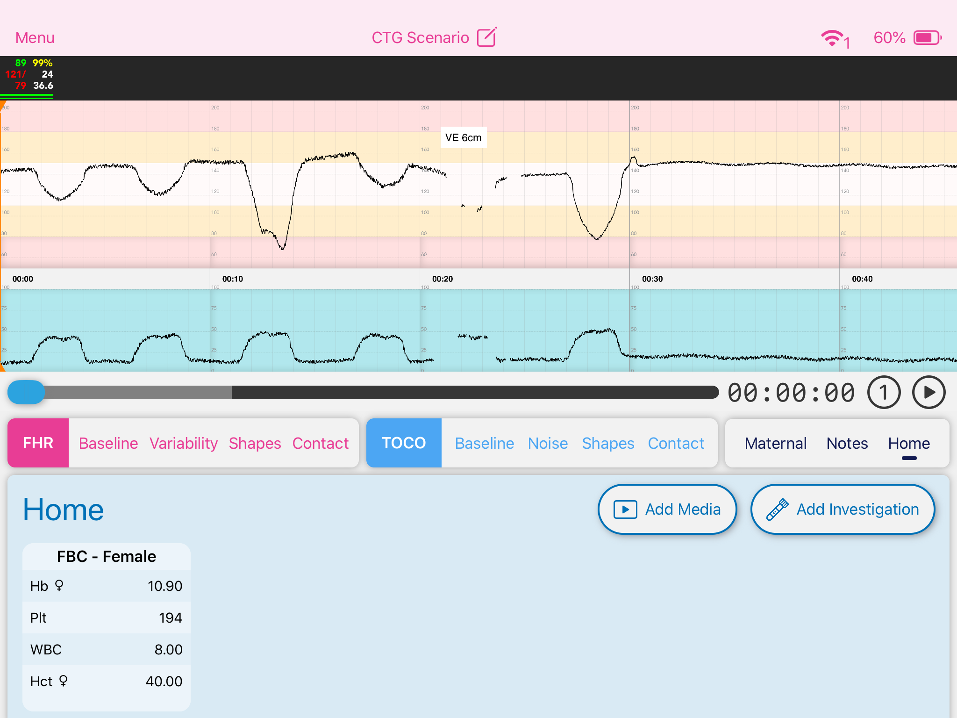Tap the battery indicator icon
Viewport: 957px width, 718px height.
click(x=927, y=38)
